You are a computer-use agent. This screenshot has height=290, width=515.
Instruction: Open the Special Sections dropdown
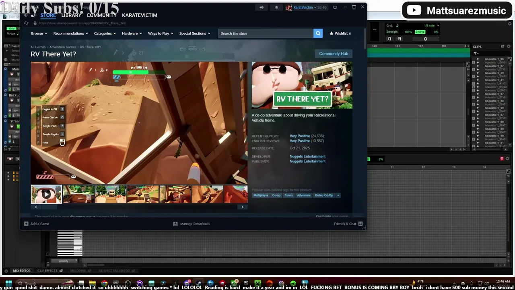pos(195,33)
